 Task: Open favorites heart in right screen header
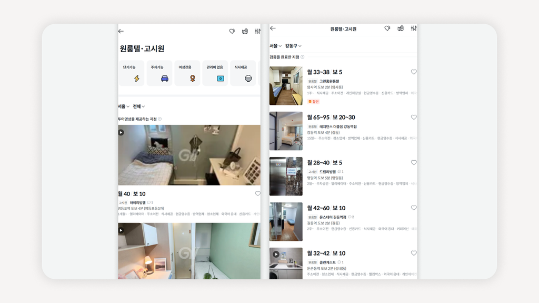click(x=387, y=28)
